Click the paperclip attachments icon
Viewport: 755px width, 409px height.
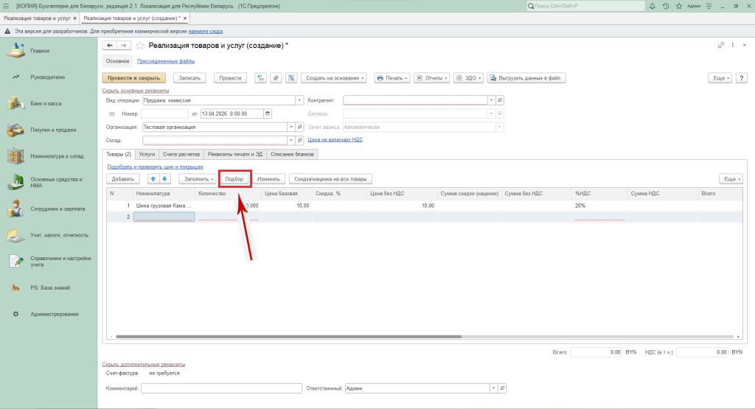pos(276,77)
